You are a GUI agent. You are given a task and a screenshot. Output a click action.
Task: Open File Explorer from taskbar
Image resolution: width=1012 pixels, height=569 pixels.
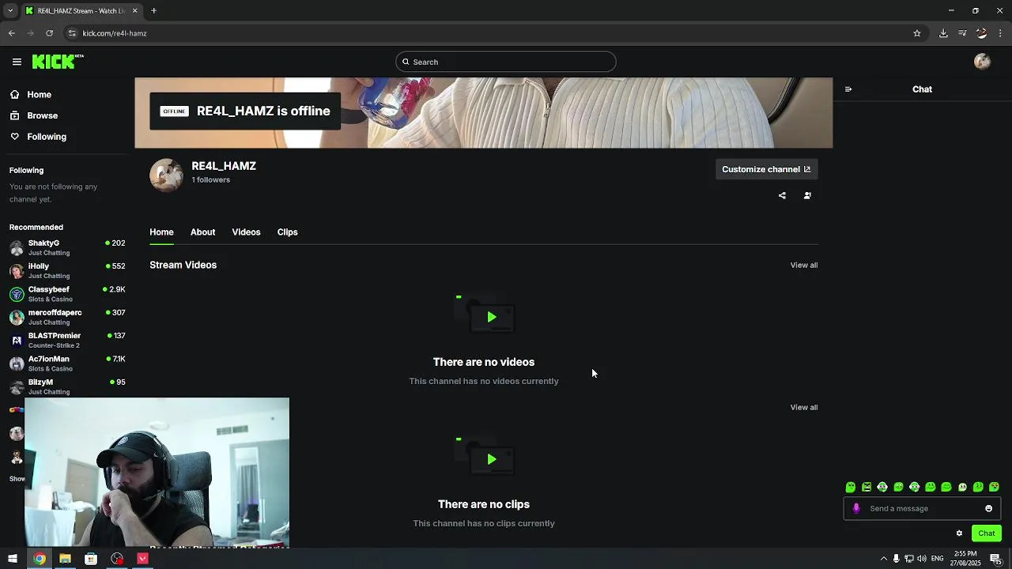[65, 559]
